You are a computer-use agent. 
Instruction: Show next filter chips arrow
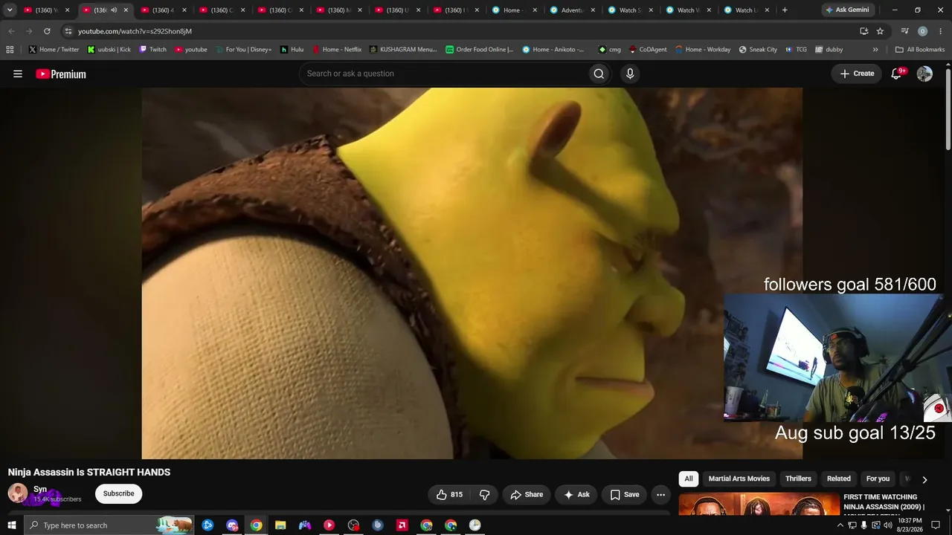924,479
